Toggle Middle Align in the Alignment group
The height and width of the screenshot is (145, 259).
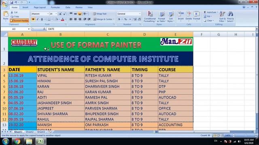click(x=75, y=14)
